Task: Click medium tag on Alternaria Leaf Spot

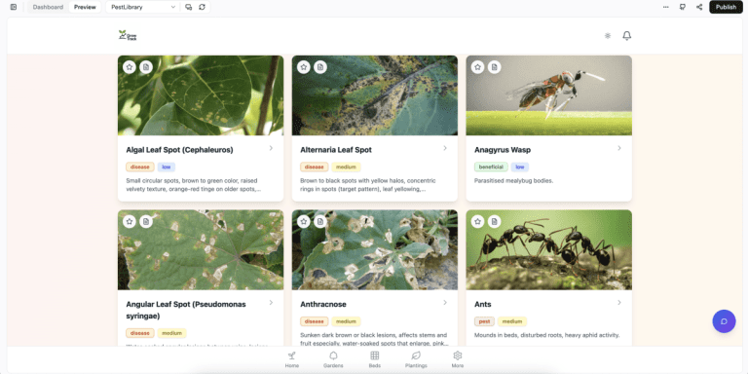Action: [347, 167]
